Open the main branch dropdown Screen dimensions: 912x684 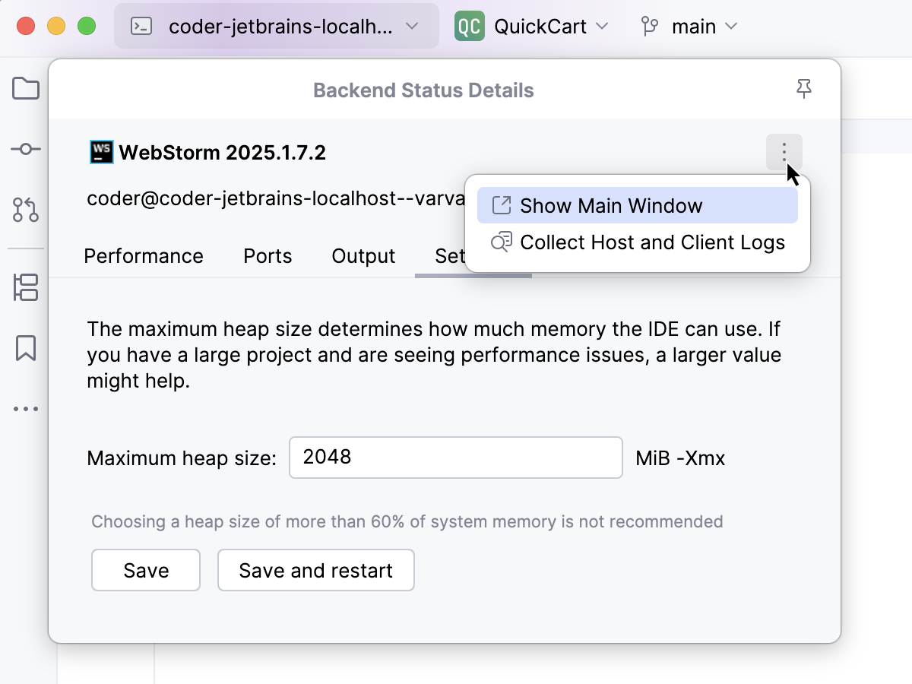690,27
